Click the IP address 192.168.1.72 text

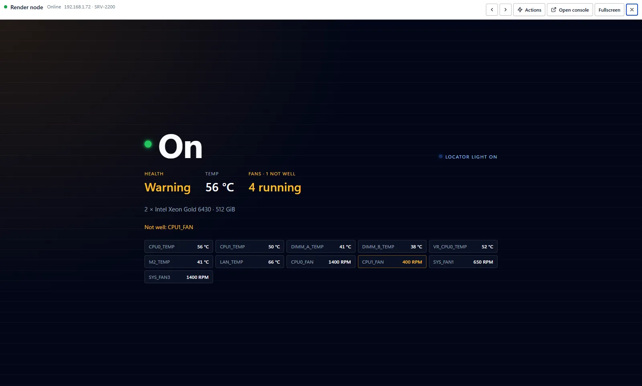pyautogui.click(x=77, y=7)
